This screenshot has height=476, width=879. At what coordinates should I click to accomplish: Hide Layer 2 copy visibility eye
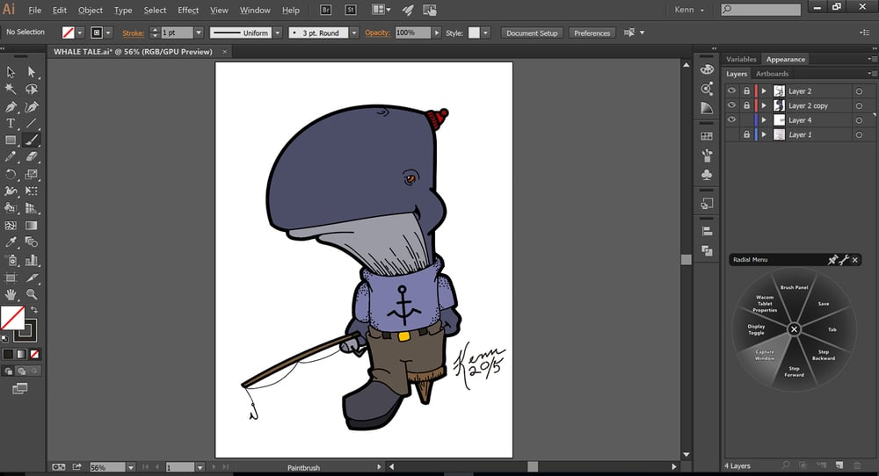[x=731, y=105]
